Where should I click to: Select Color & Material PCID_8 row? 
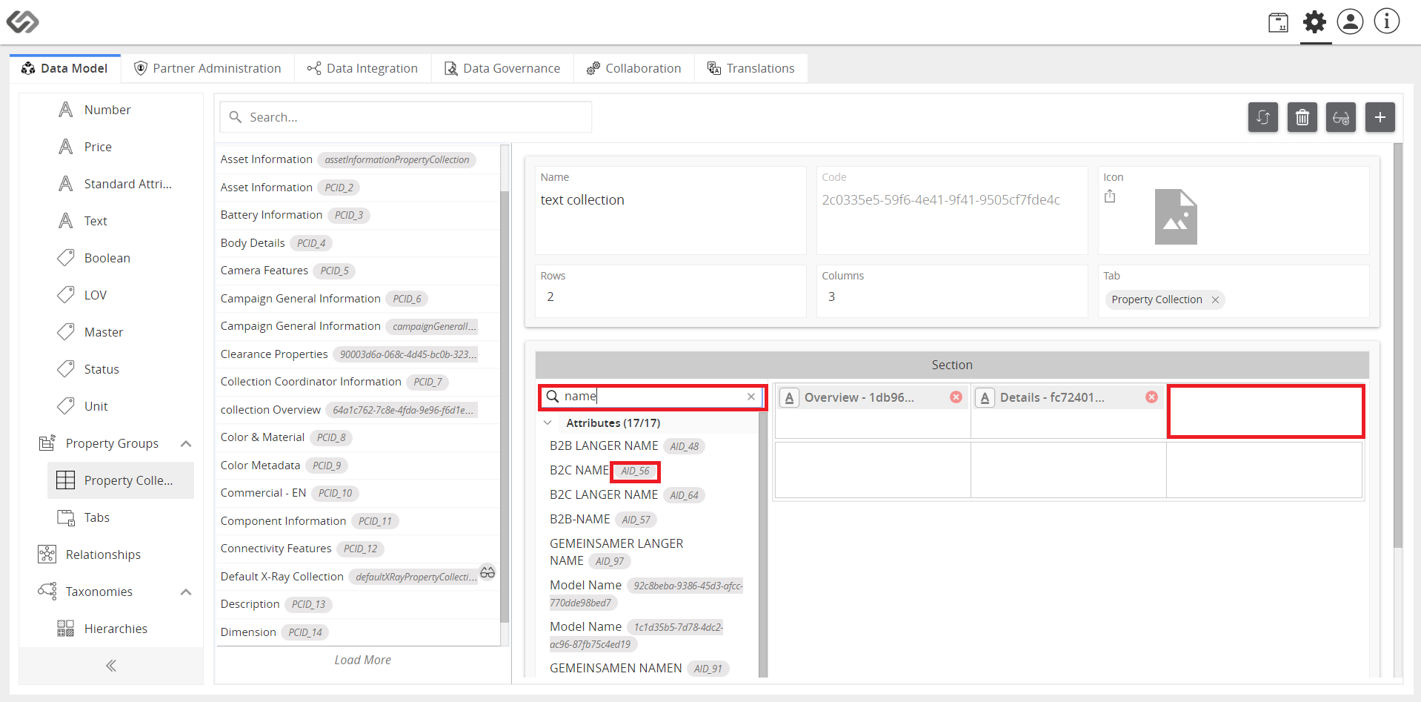359,437
